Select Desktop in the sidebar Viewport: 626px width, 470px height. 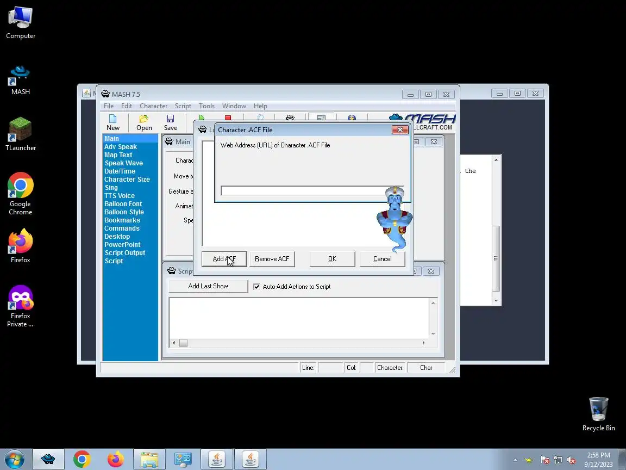pyautogui.click(x=117, y=237)
